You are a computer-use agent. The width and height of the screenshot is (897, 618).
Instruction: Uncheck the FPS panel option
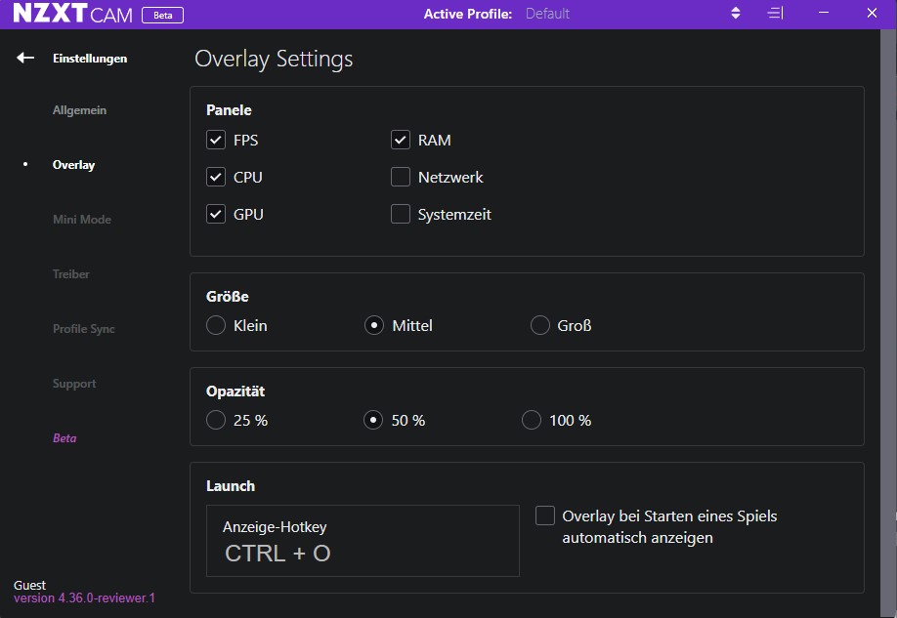216,140
